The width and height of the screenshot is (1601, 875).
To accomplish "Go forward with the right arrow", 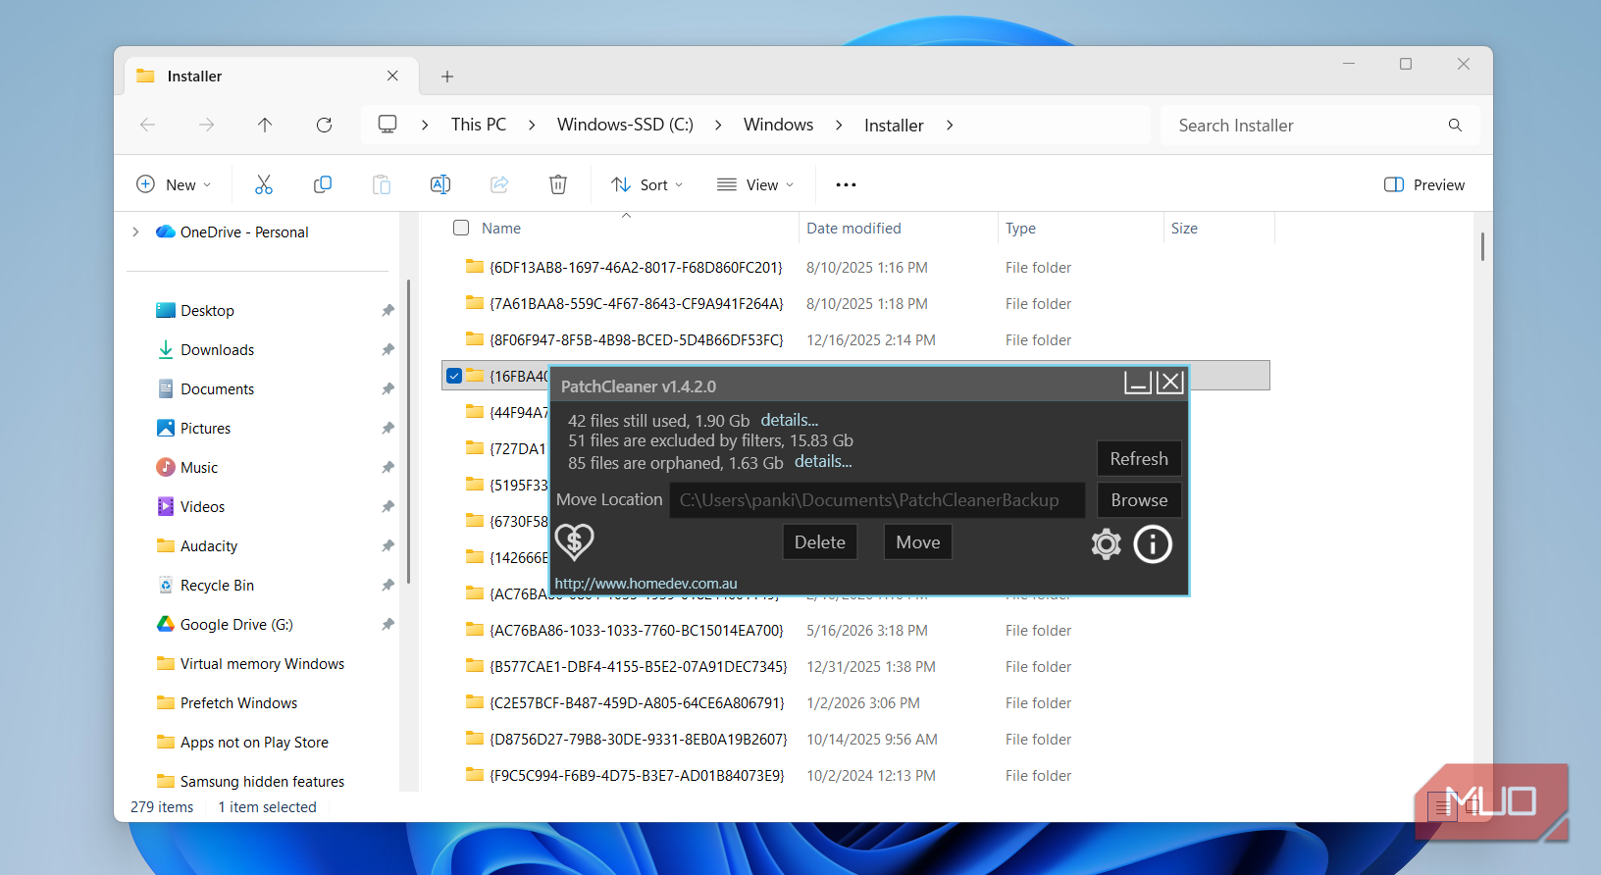I will click(206, 125).
